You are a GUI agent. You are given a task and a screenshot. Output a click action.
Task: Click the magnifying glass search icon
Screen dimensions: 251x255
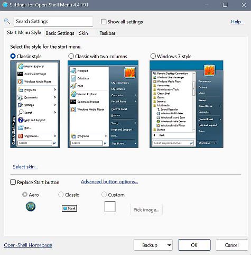[7, 22]
